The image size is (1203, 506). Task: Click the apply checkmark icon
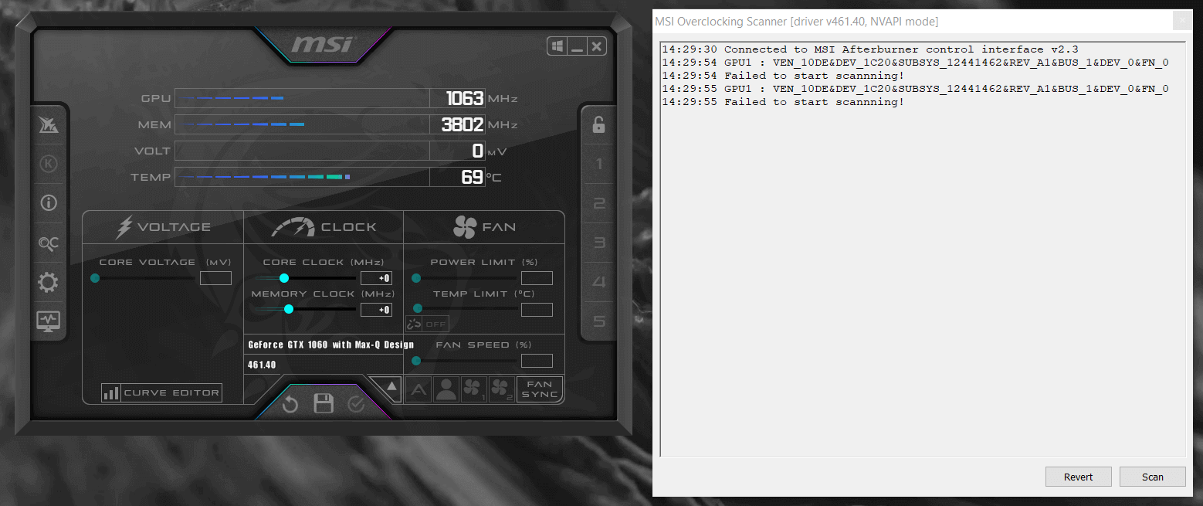355,404
